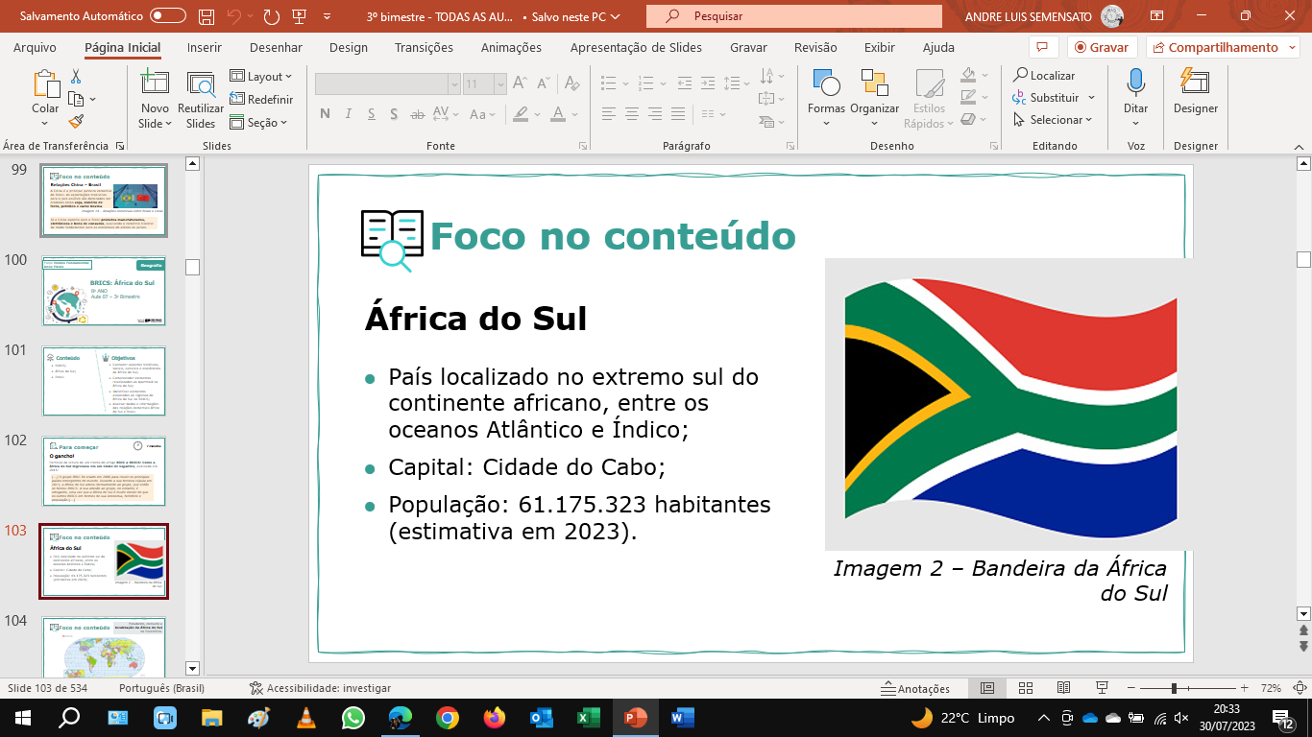Open the Inserir tab
The width and height of the screenshot is (1312, 737).
pos(205,47)
